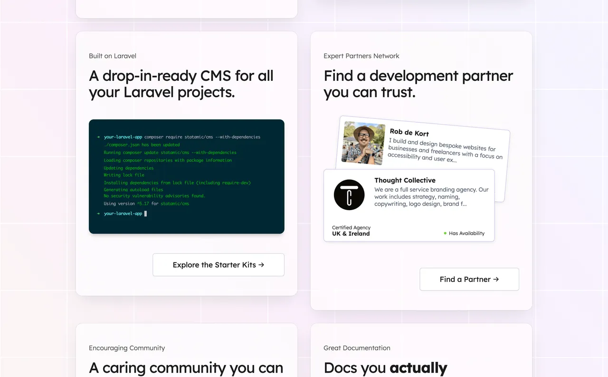Click the dark terminal code block
Viewport: 608px width, 377px height.
(x=186, y=176)
